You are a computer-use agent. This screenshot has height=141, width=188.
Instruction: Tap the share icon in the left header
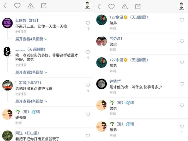click(x=44, y=6)
